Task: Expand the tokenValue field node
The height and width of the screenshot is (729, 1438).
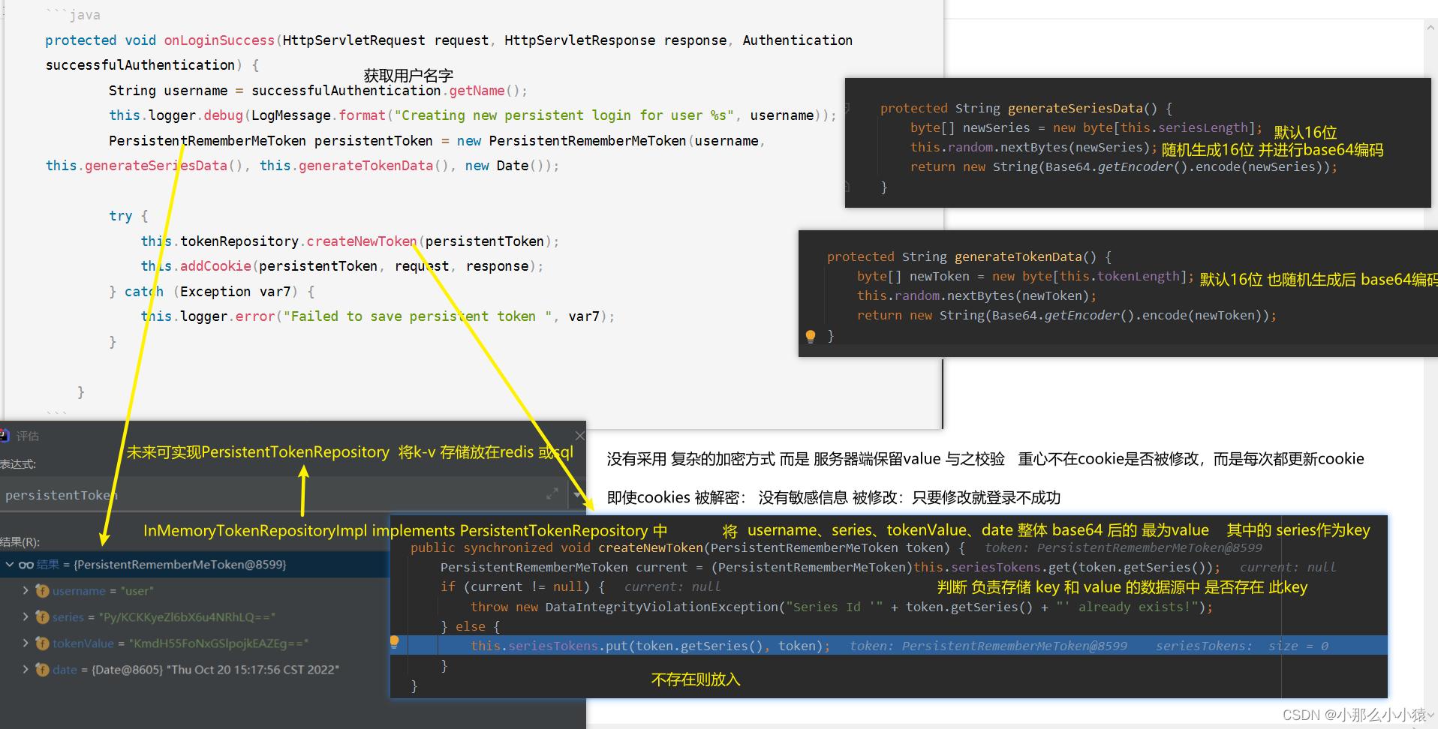Action: (26, 643)
